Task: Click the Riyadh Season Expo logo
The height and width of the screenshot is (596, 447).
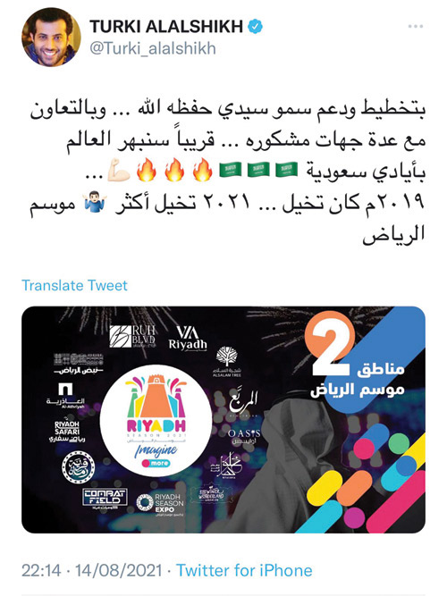Action: (160, 504)
